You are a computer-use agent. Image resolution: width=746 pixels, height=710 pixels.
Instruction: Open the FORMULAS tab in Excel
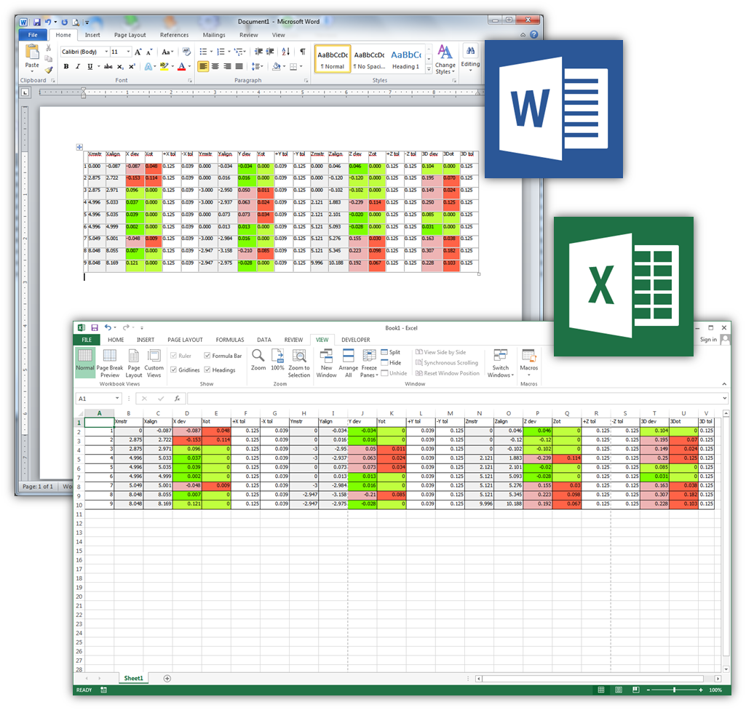230,340
